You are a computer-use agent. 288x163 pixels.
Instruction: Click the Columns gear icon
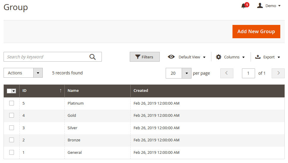coord(219,57)
